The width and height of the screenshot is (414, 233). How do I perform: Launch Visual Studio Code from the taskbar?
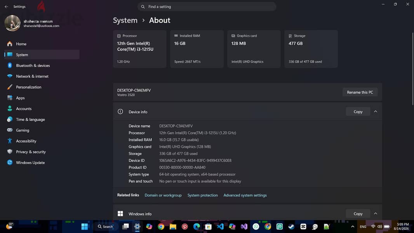coord(220,226)
